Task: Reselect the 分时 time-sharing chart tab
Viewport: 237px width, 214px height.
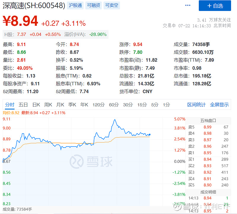Action: click(10, 105)
